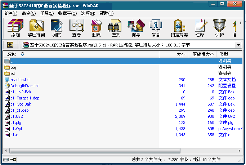Screen dimensions: 246x165
Task: Click the DebugINRam.ini file icon
Action: (x=7, y=86)
